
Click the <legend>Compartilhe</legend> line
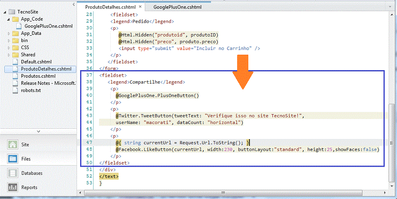[x=147, y=82]
